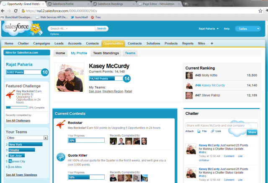
Task: Go to the Reports navigation tab
Action: (188, 44)
